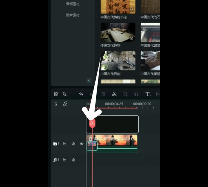The height and width of the screenshot is (187, 208).
Task: Open the selection tool arrow dropdown
Action: [x=65, y=94]
